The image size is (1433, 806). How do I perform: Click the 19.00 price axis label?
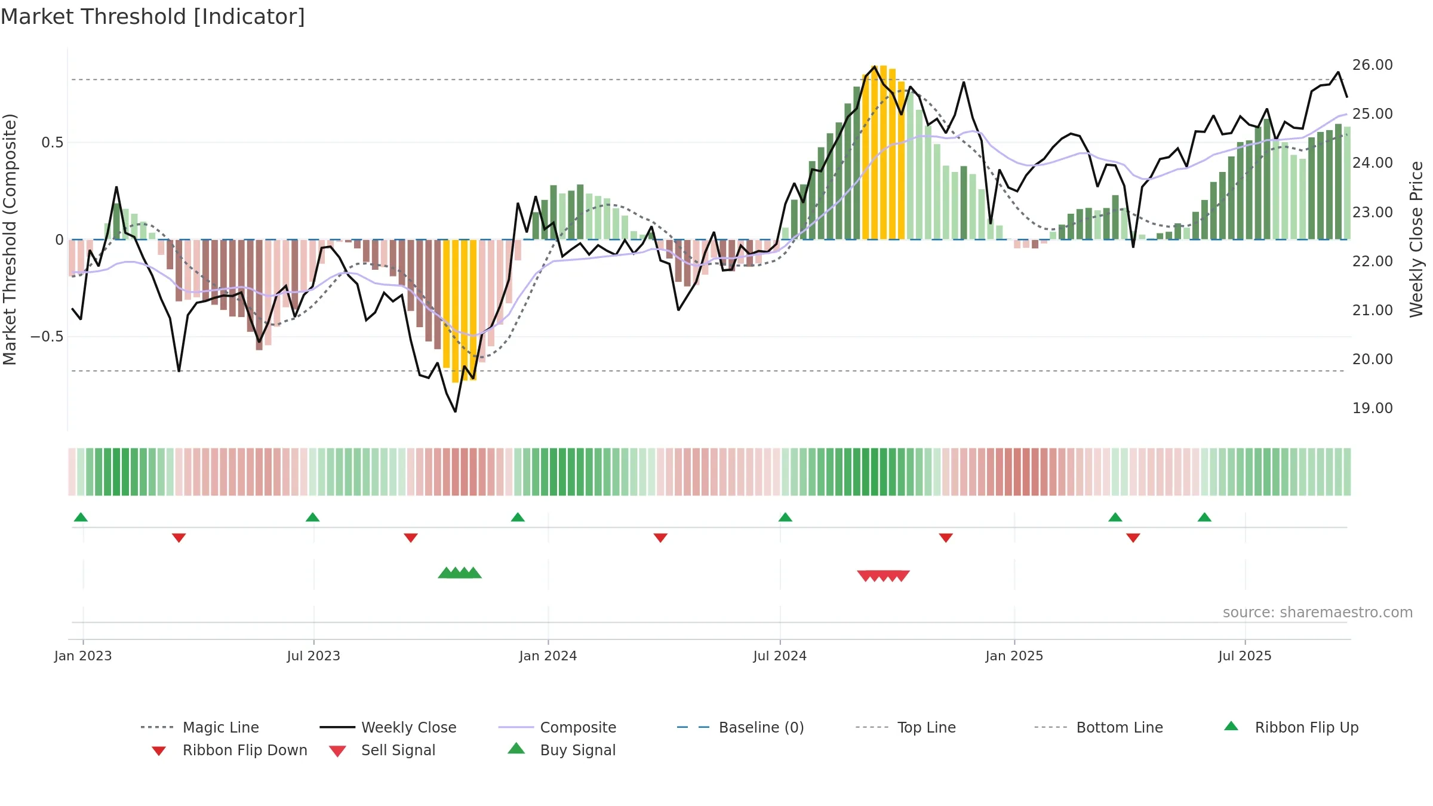(x=1373, y=408)
